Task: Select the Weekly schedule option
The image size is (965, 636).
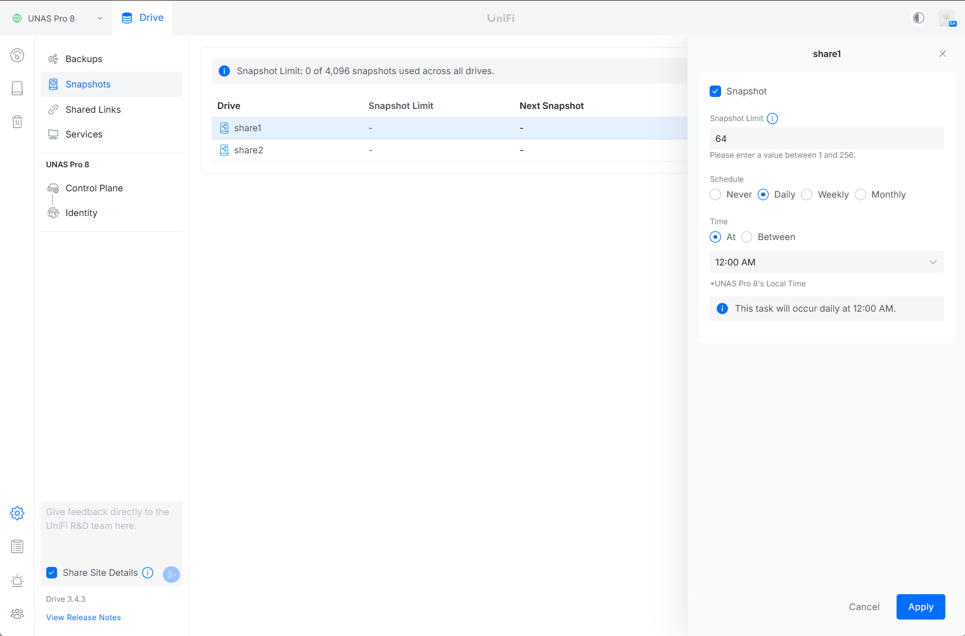Action: click(807, 194)
